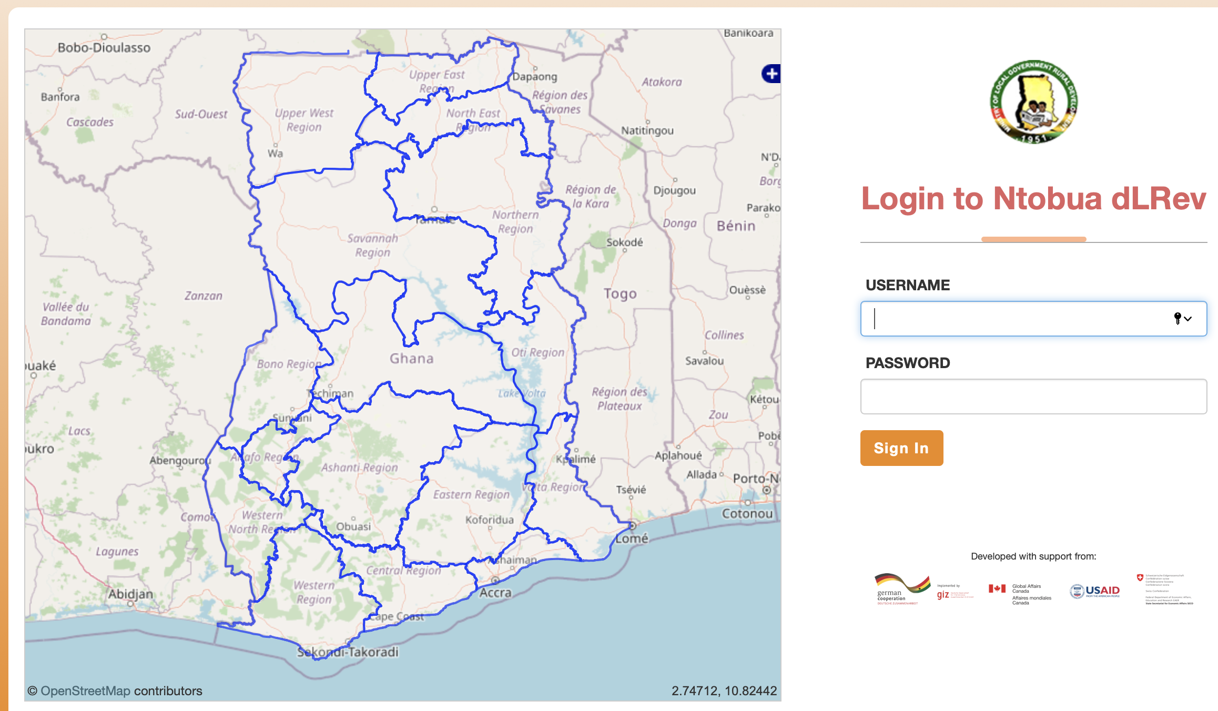The height and width of the screenshot is (711, 1218).
Task: Click the map coordinates readout
Action: (x=724, y=690)
